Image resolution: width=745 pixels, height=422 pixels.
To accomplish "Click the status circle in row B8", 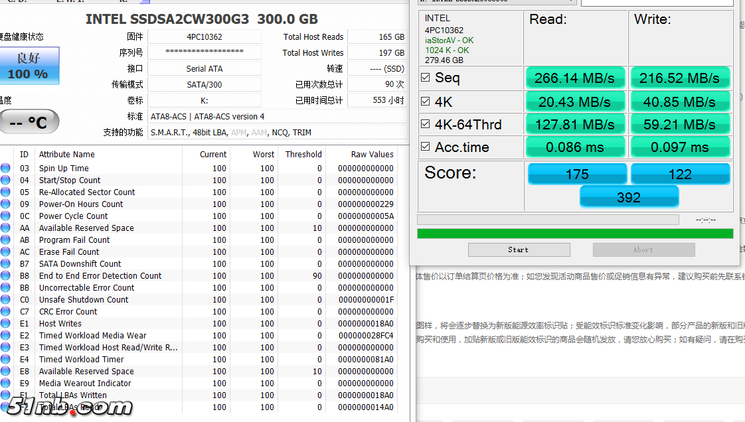I will [5, 275].
